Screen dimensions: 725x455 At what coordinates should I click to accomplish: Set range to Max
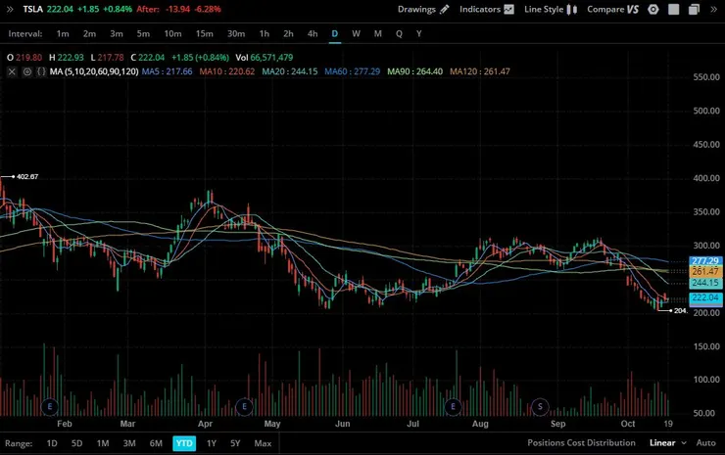(x=263, y=443)
